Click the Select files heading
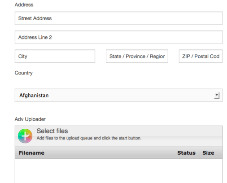The image size is (227, 183). [52, 131]
